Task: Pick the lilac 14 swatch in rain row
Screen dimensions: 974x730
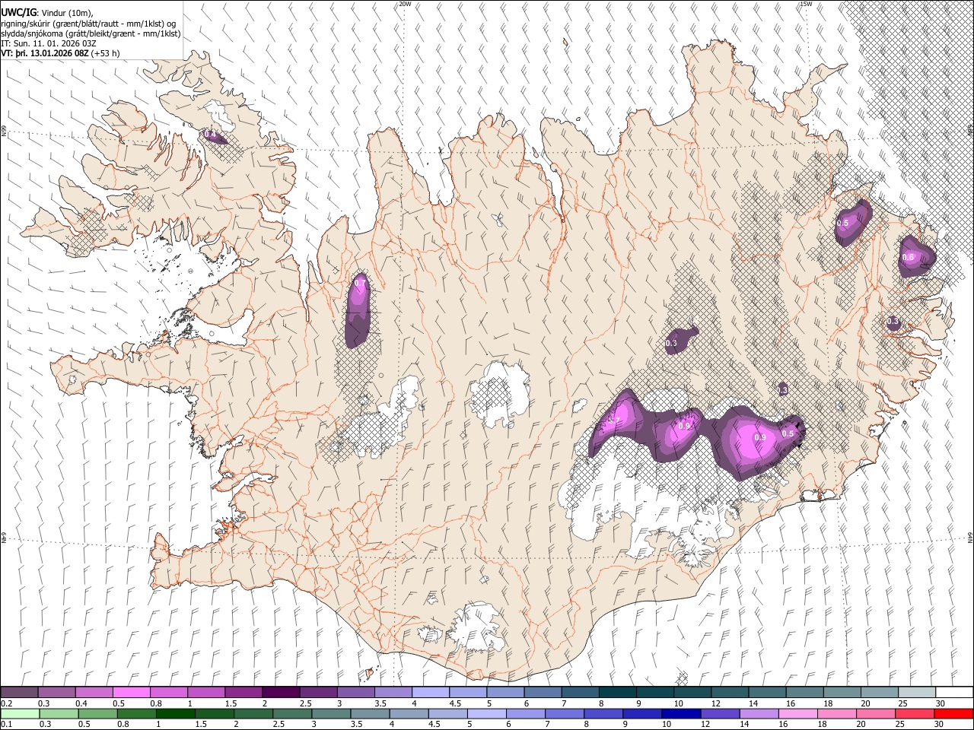Action: [x=759, y=713]
